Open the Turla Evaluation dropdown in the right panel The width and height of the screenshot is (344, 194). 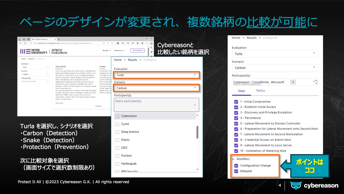click(275, 54)
